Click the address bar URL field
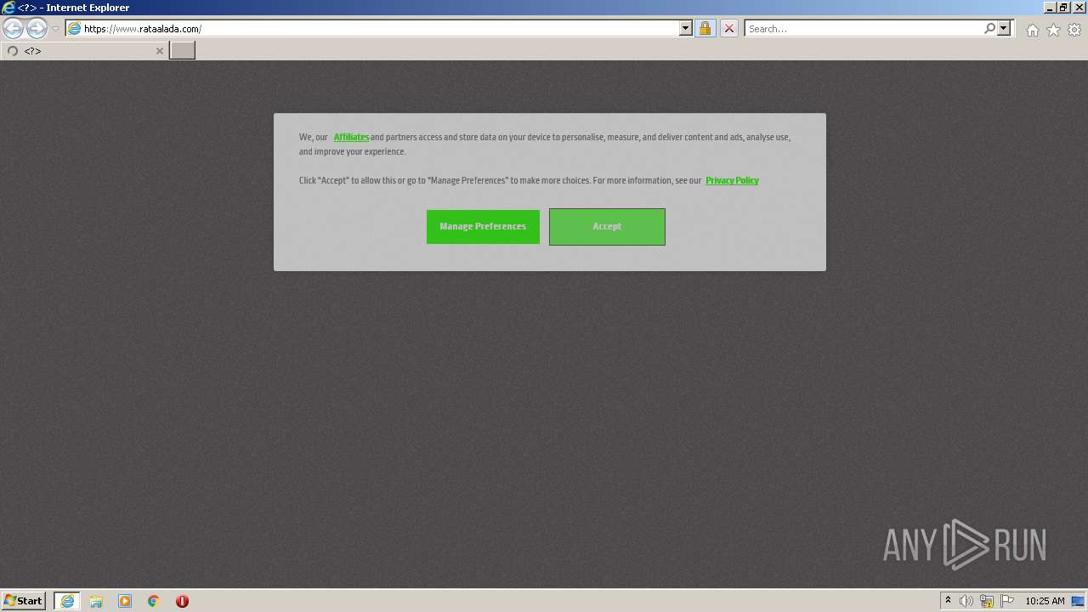The image size is (1088, 612). (x=372, y=28)
